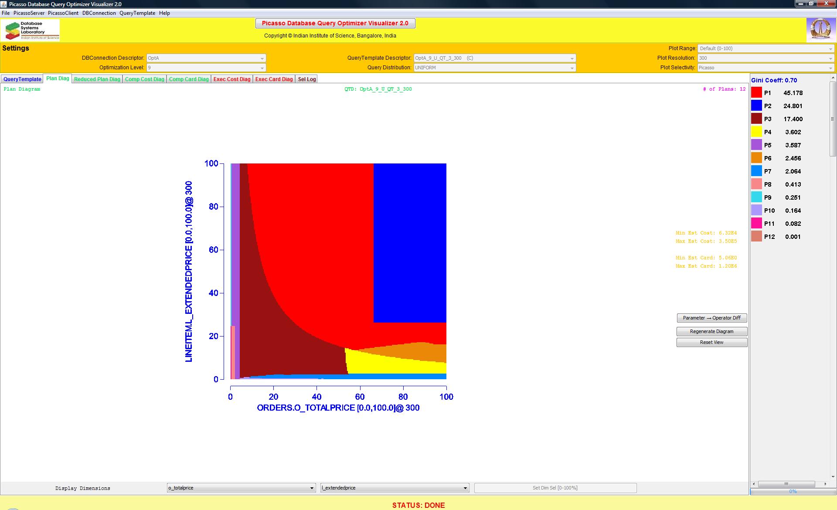
Task: Open the l_extendedprice display dimension dropdown
Action: tap(395, 488)
